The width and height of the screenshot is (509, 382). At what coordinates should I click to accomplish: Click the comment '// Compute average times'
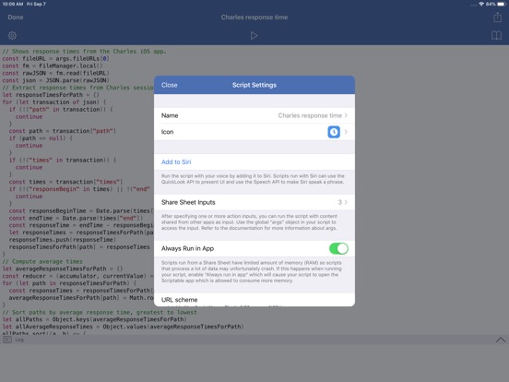coord(42,261)
